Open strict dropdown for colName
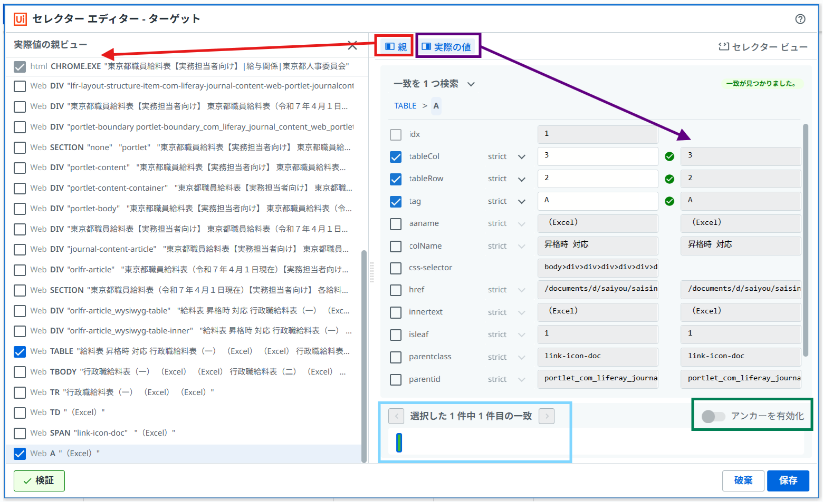The width and height of the screenshot is (823, 502). [x=522, y=247]
